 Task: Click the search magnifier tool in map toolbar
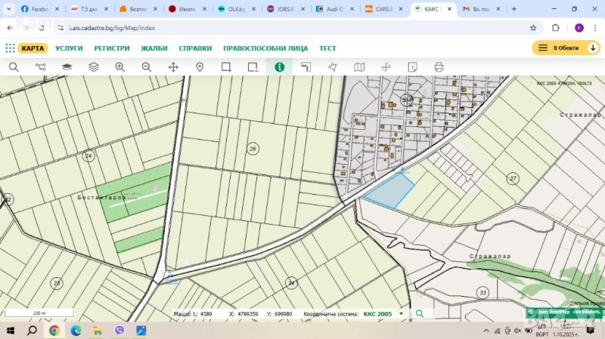click(14, 67)
